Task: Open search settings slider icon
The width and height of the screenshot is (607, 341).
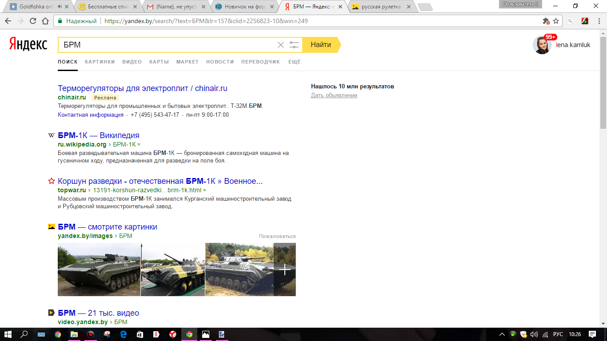Action: pos(294,45)
